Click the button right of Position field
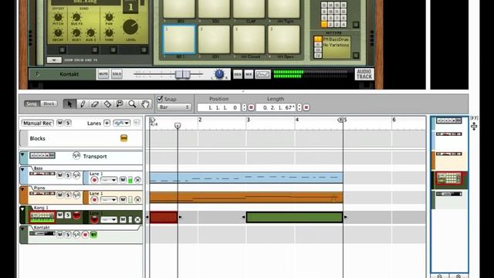The image size is (494, 278). tap(251, 107)
